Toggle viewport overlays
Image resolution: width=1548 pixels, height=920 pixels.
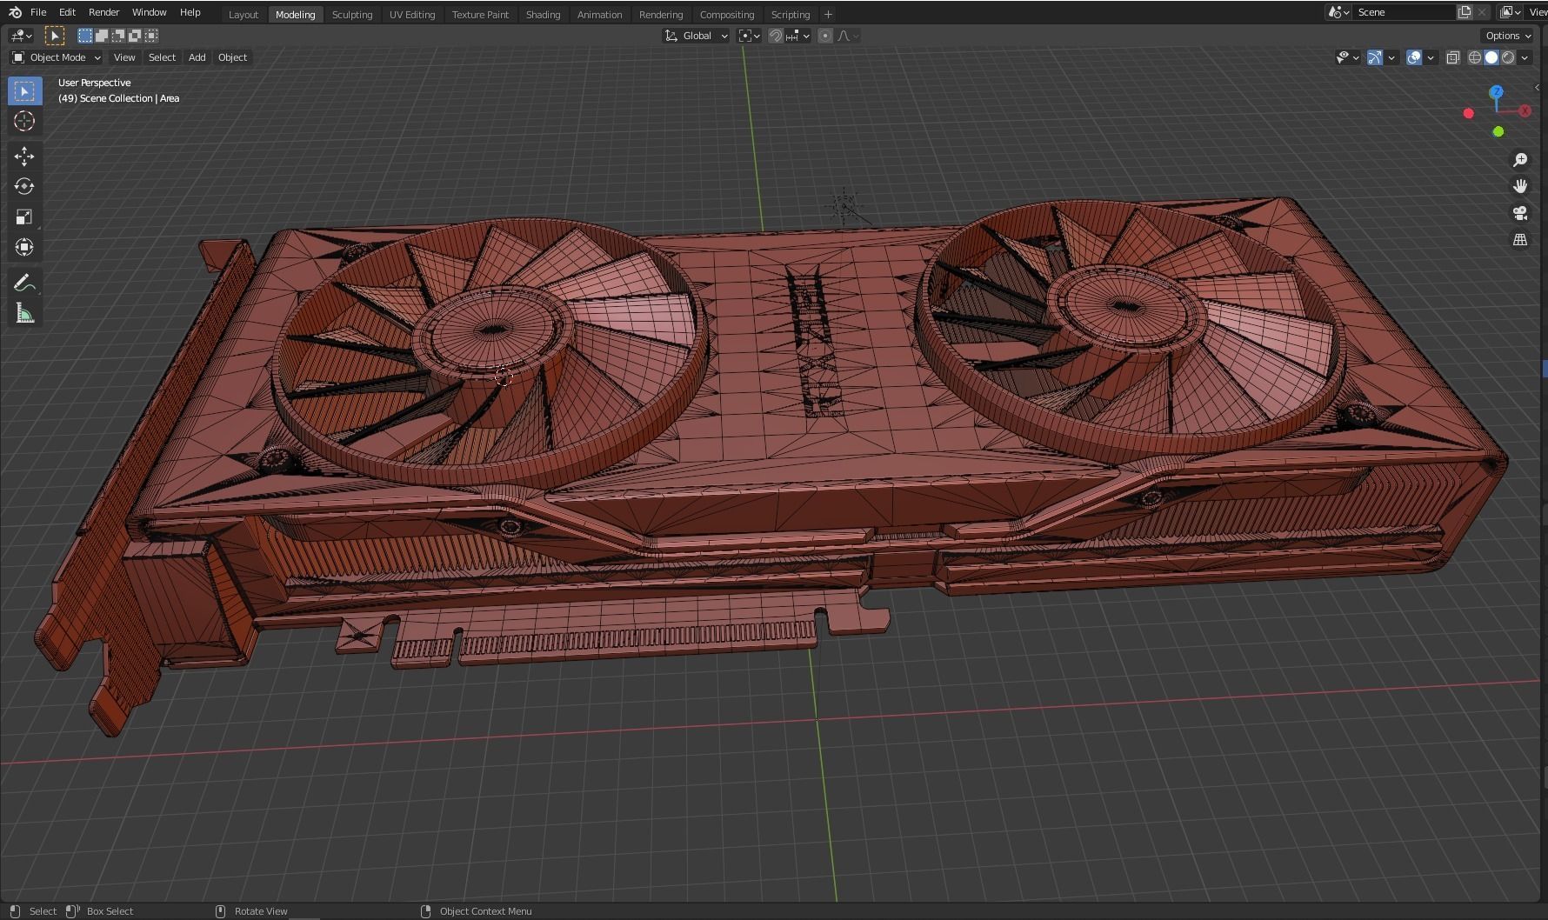pos(1414,57)
